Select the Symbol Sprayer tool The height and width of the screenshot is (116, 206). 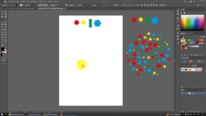pyautogui.click(x=2, y=40)
